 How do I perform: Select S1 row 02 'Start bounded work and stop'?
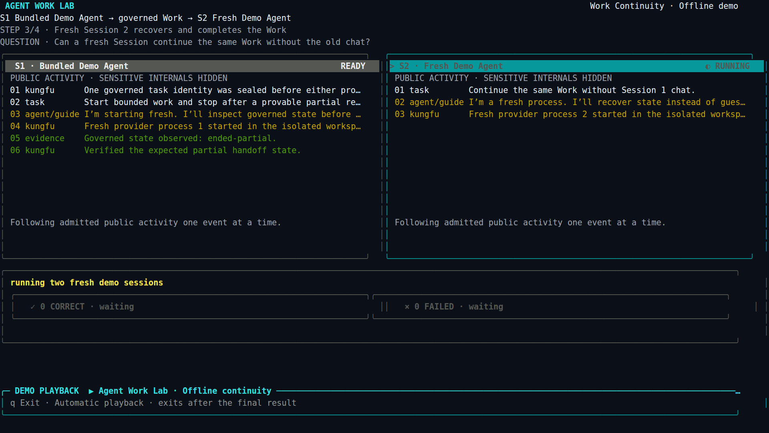185,102
